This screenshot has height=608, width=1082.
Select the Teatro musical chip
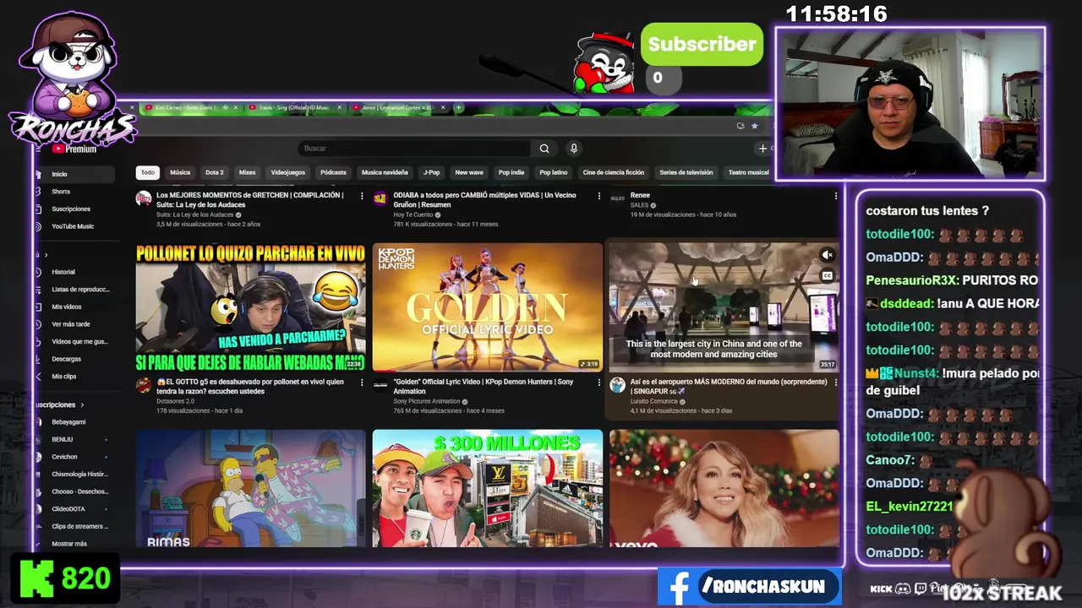(749, 172)
